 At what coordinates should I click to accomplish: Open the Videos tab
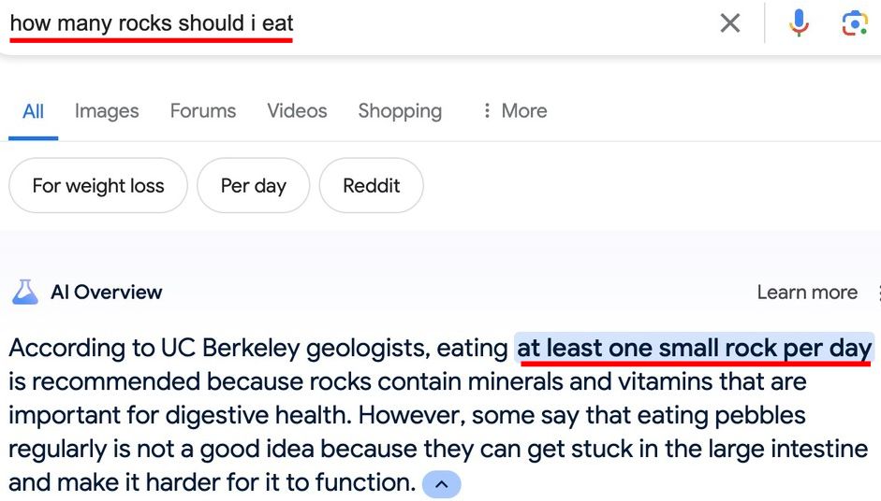click(297, 110)
